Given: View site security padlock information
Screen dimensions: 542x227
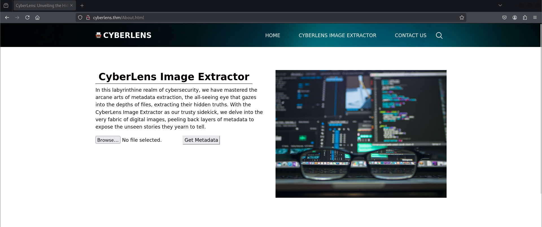Looking at the screenshot, I should point(88,17).
